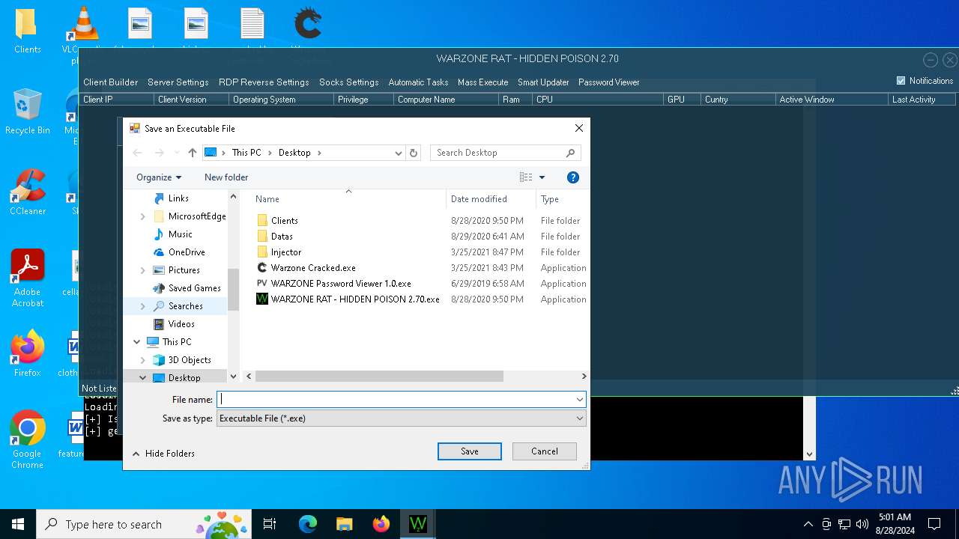959x539 pixels.
Task: Click the Up one level arrow
Action: pos(193,153)
